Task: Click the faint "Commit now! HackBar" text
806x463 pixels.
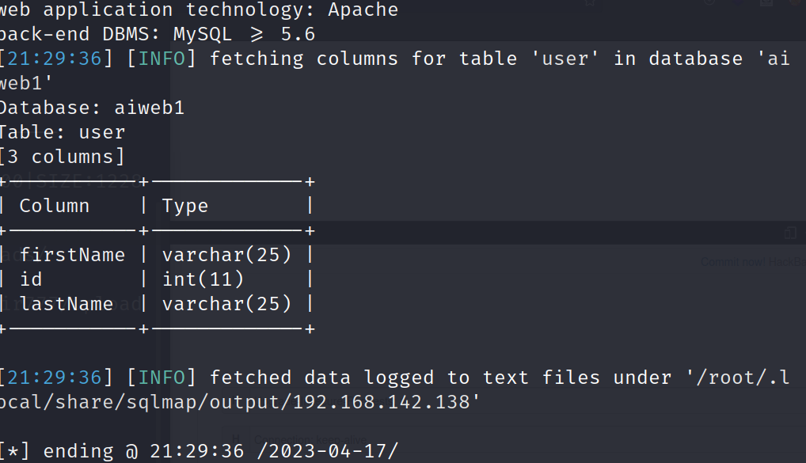Action: [752, 262]
